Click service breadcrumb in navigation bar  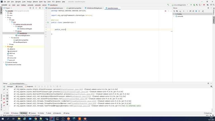pyautogui.click(x=44, y=5)
